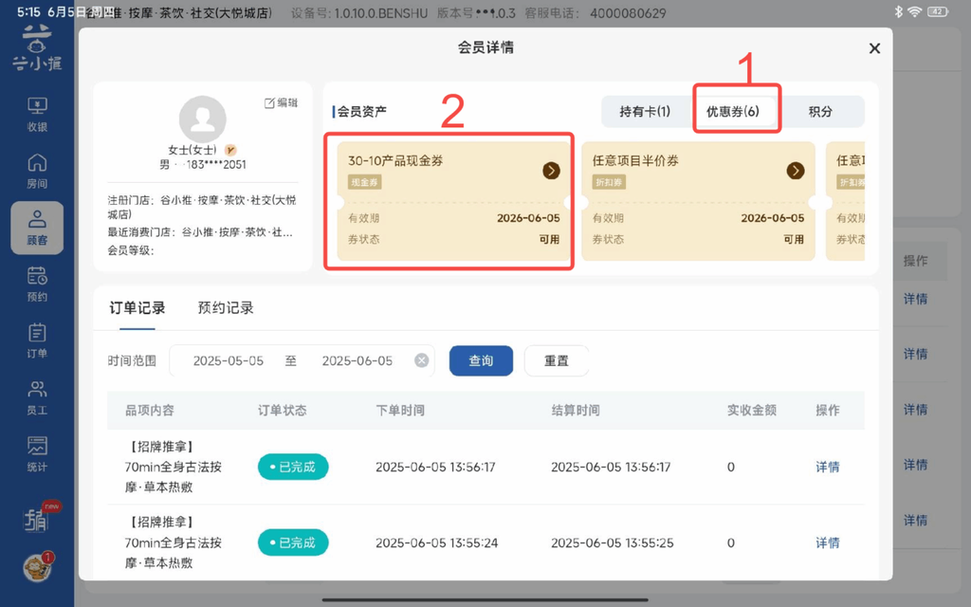Click the settle time 2025-06-05 13:55:25
The height and width of the screenshot is (607, 971).
612,543
